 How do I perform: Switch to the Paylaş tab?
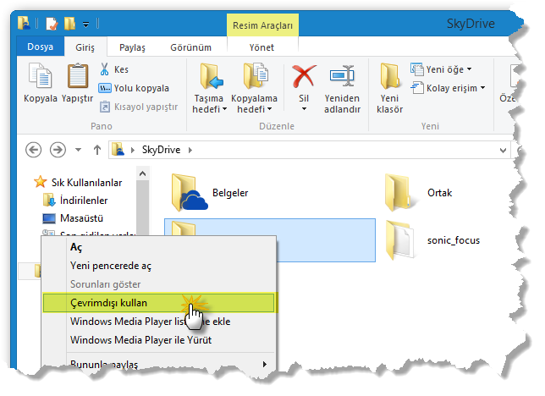pos(132,47)
